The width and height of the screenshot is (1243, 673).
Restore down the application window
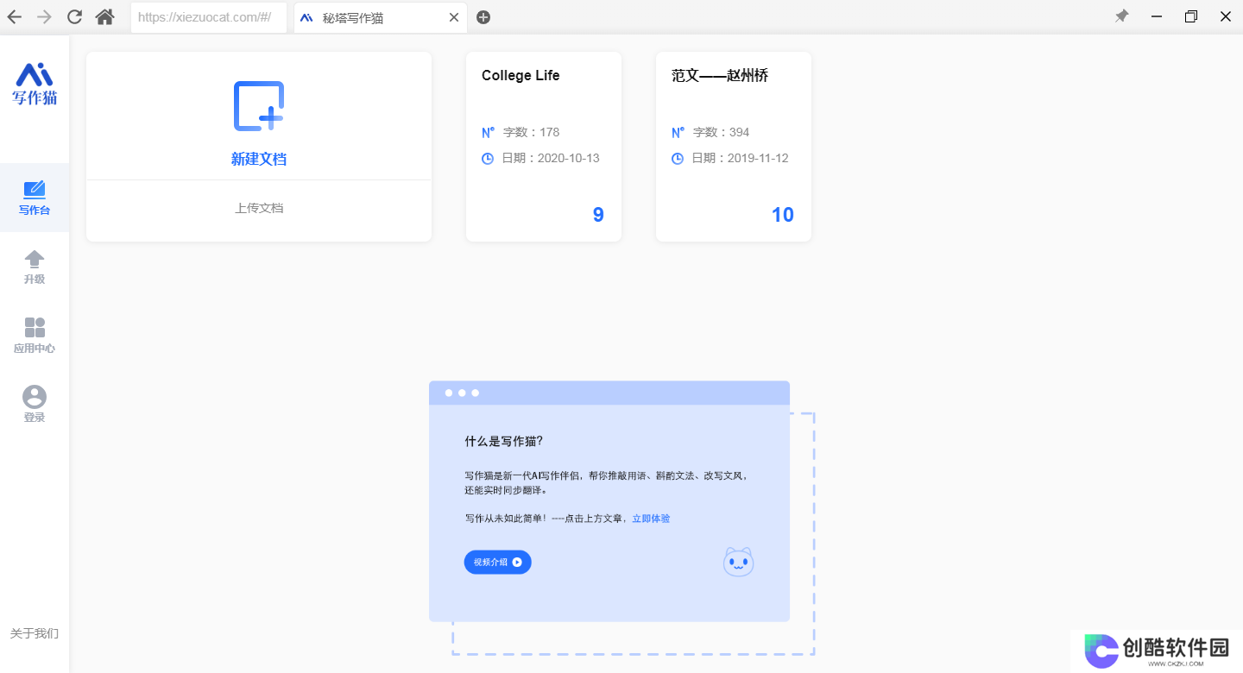pos(1191,16)
